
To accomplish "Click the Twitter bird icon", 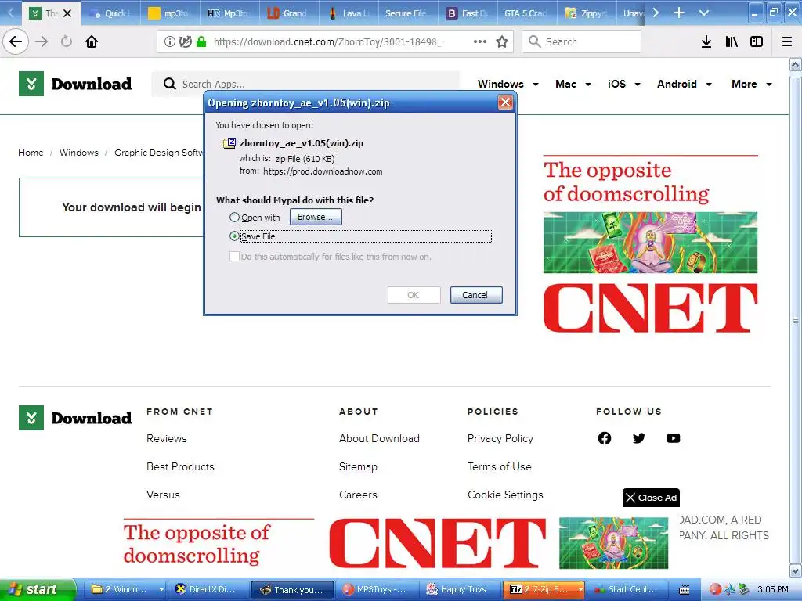I will coord(639,438).
